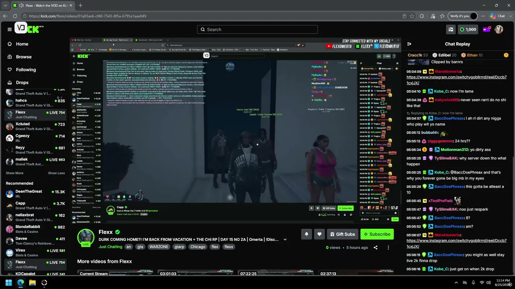515x289 pixels.
Task: Toggle notifications with the bell button
Action: pos(307,234)
